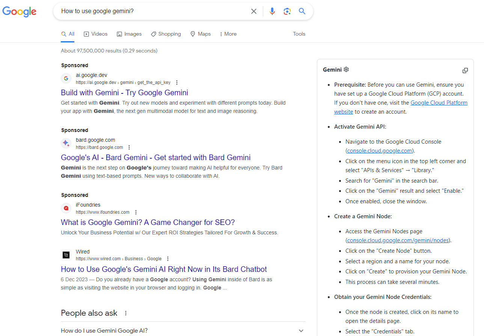The width and height of the screenshot is (484, 336).
Task: Click the "Gemini" panel title
Action: [x=332, y=70]
